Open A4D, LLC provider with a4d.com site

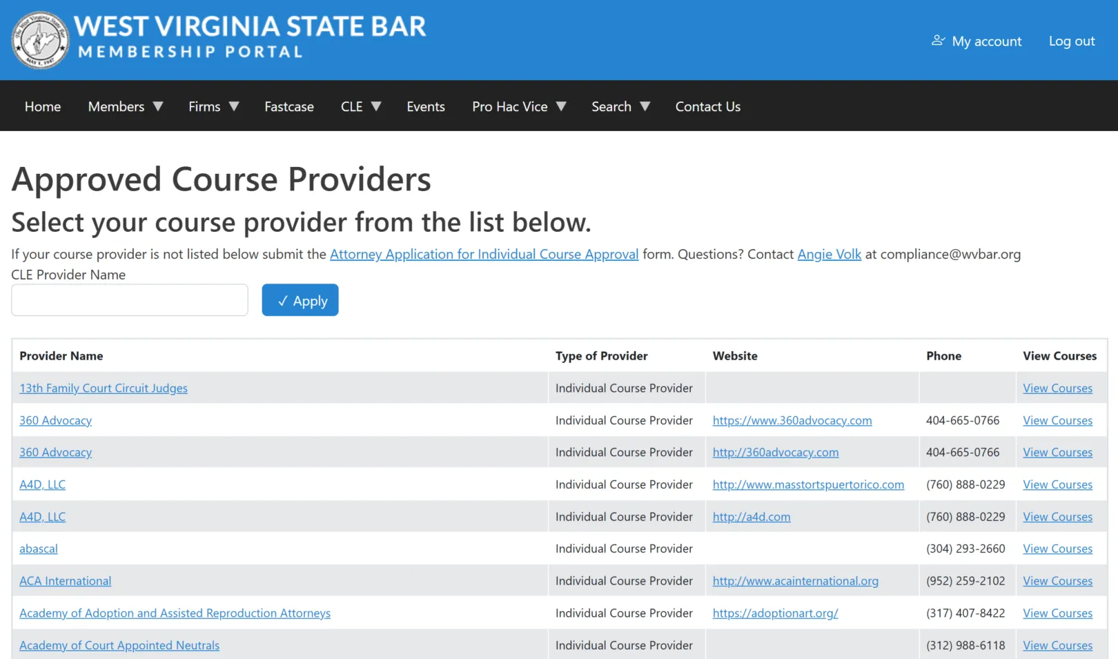[42, 517]
